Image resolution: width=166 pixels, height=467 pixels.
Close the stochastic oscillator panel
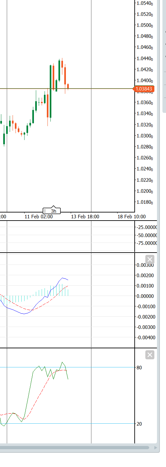[150, 355]
